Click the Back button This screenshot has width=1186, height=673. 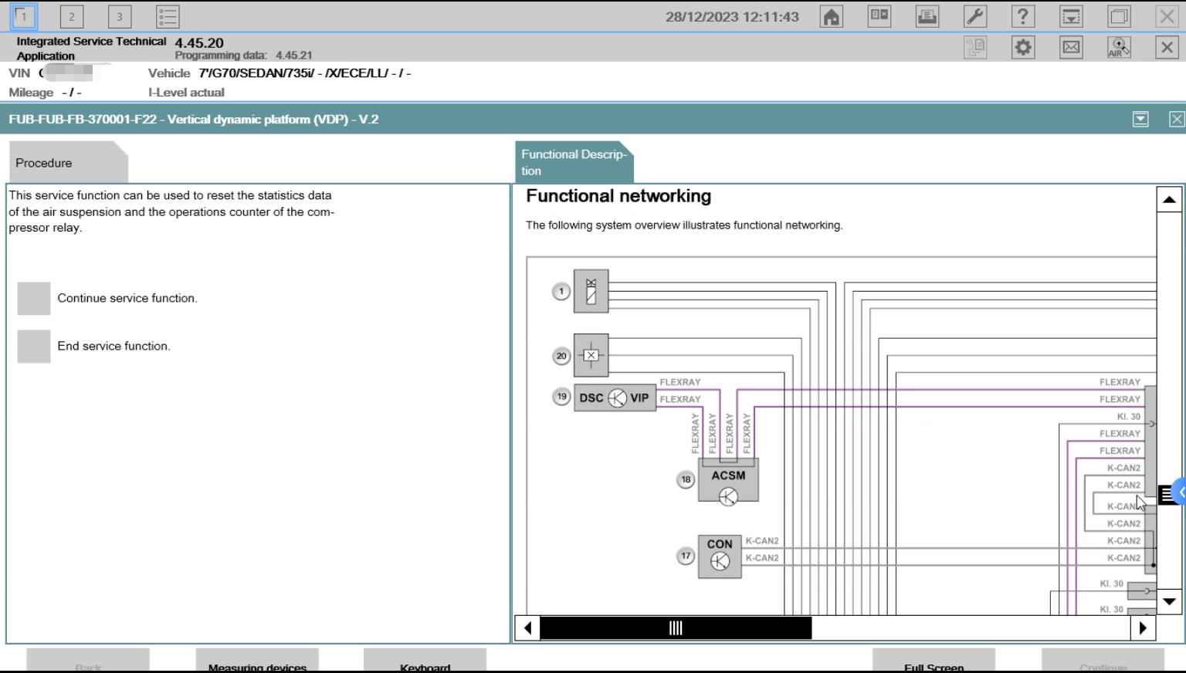tap(88, 662)
